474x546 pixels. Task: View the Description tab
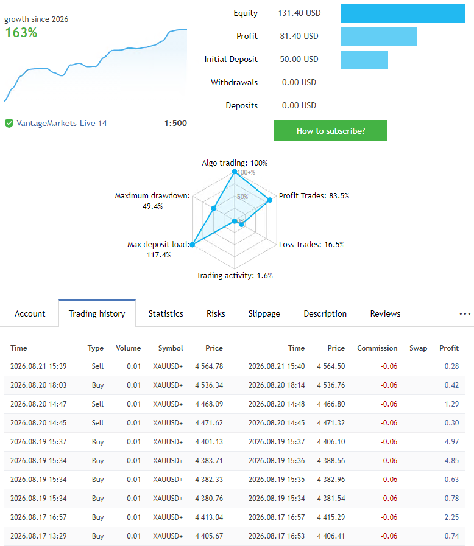tap(325, 313)
